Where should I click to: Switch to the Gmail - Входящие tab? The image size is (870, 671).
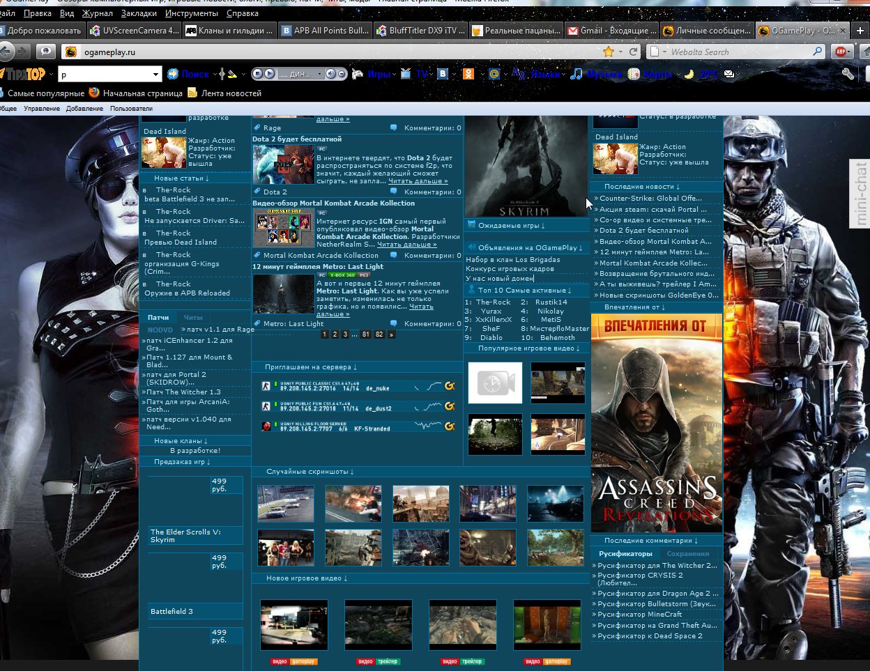click(611, 31)
